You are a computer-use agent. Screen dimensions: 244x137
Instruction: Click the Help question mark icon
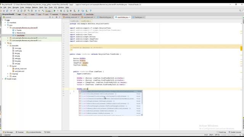(x=91, y=11)
